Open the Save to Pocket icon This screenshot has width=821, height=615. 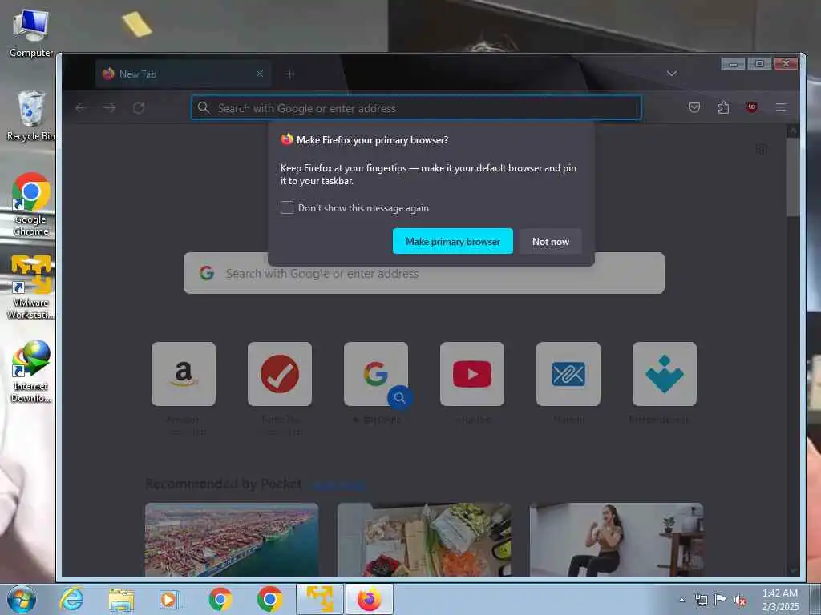click(694, 107)
